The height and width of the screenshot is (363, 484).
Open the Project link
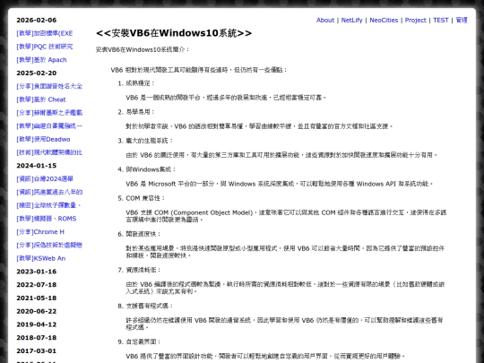[415, 20]
